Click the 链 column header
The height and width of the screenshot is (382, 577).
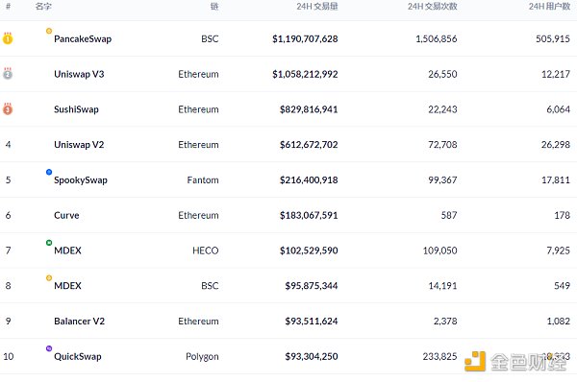tap(214, 7)
